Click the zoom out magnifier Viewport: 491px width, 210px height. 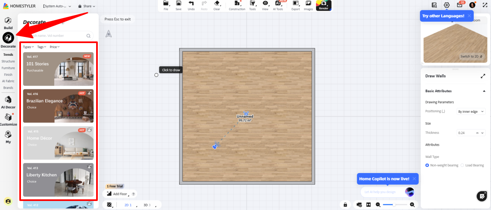coord(378,205)
